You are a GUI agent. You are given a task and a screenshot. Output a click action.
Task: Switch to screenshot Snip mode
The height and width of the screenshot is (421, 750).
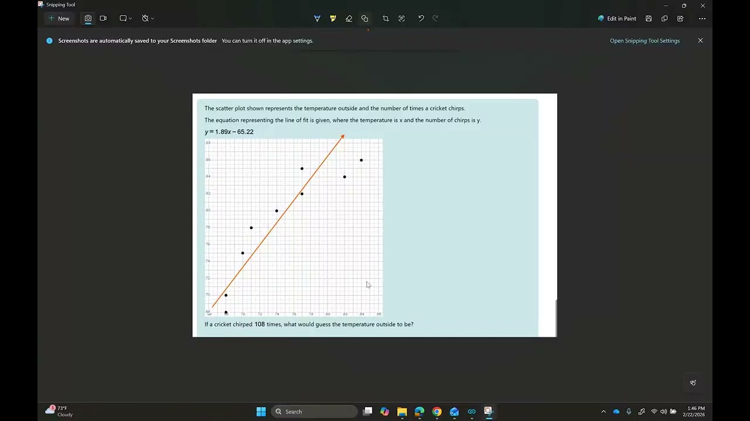tap(88, 19)
